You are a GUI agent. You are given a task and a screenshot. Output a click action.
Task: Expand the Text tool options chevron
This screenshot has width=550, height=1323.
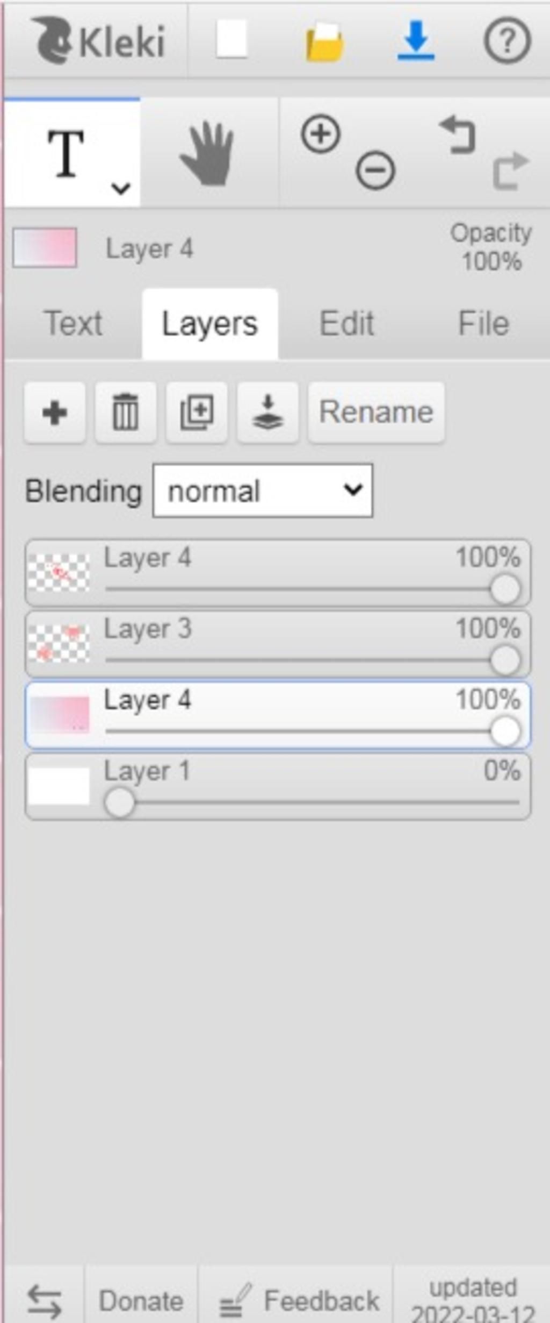coord(121,188)
